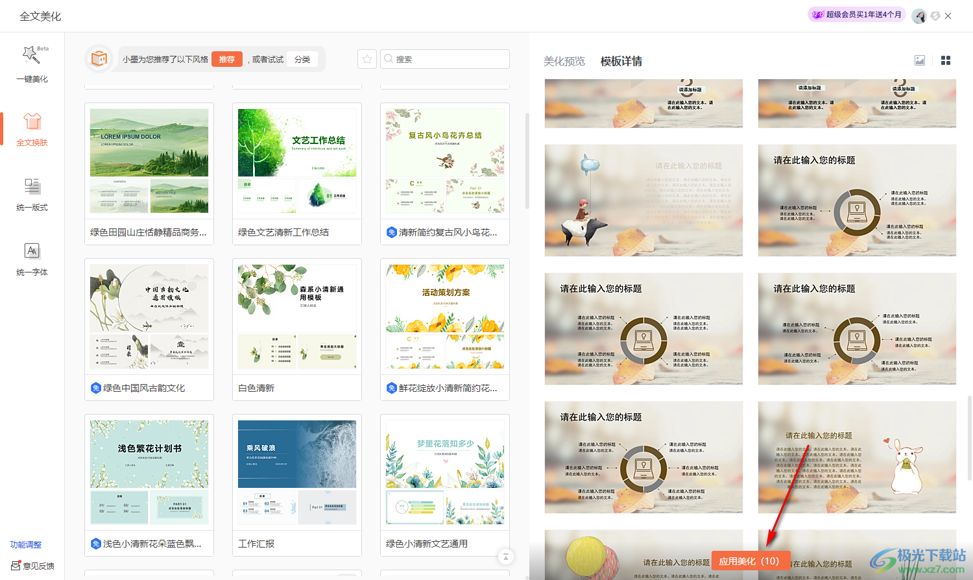Click the 小墨 assistant robot icon

coord(99,59)
